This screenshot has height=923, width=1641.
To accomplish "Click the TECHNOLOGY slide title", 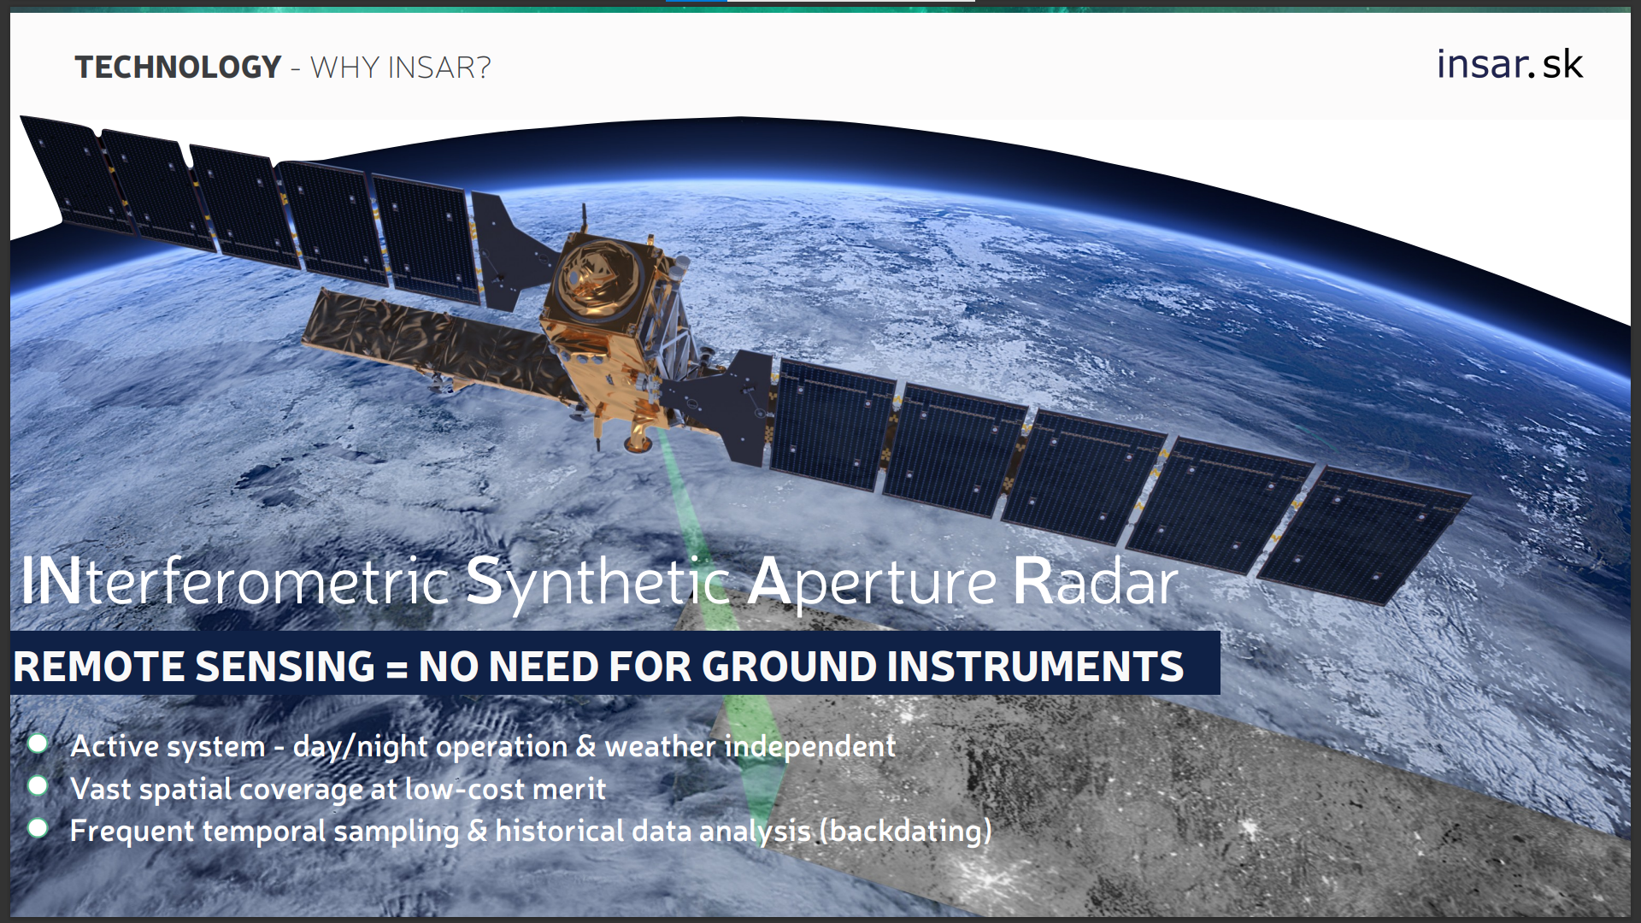I will (x=178, y=68).
